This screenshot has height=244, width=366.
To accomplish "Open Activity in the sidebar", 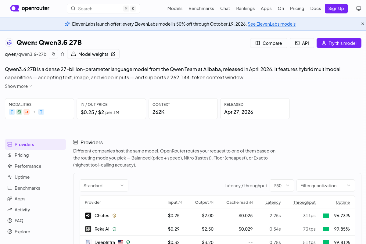I will [35, 210].
